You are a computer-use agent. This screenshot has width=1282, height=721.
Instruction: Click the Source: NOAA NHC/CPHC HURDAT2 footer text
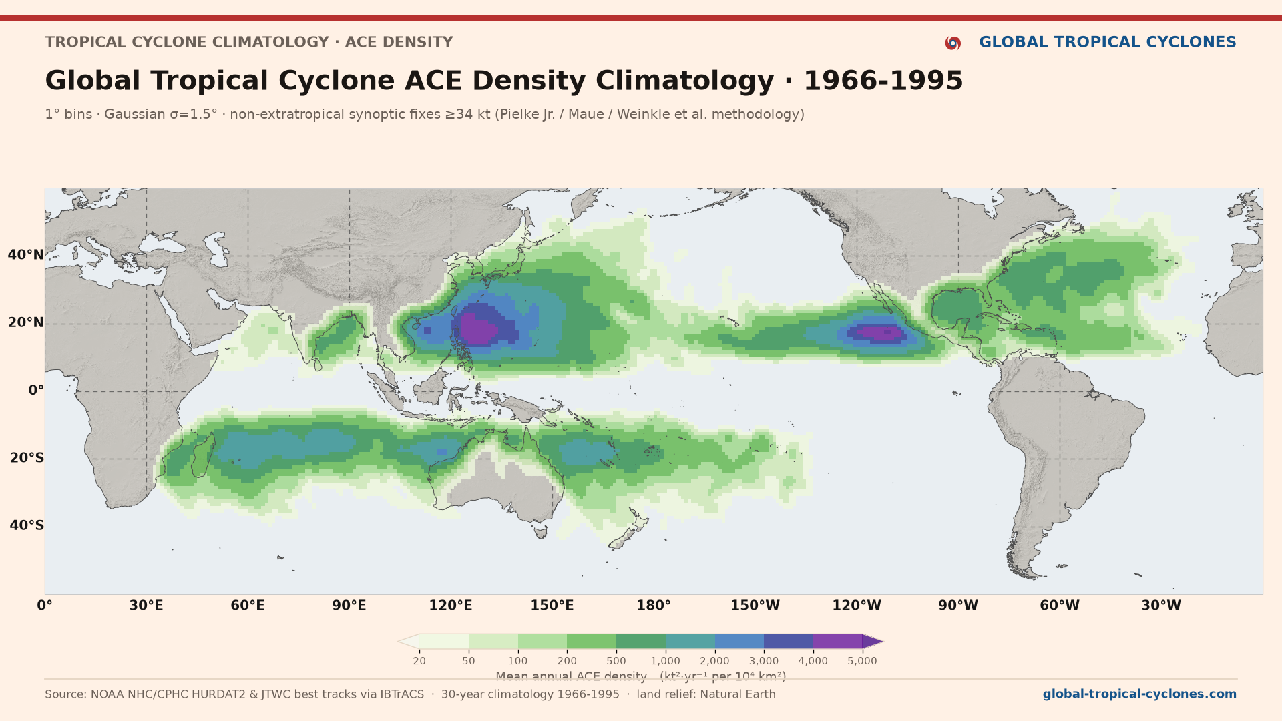pos(410,694)
